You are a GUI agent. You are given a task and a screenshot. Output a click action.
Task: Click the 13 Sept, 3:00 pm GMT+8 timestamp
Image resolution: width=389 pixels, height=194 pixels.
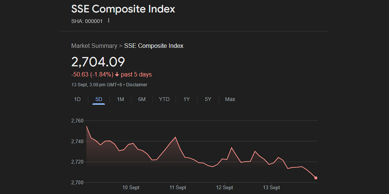coord(97,85)
